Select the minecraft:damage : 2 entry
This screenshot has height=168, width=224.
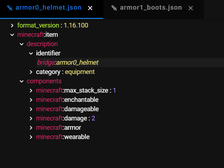coord(65,118)
